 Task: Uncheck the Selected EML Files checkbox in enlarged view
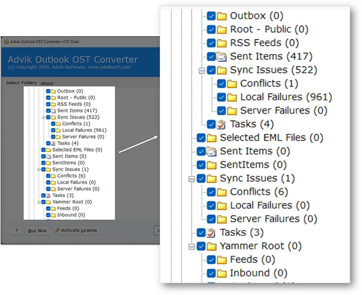pos(201,138)
